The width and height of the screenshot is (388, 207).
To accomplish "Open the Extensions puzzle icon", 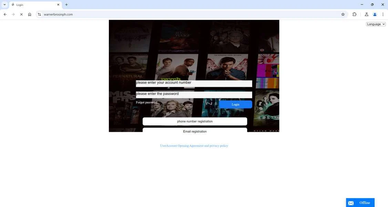I will pyautogui.click(x=354, y=14).
